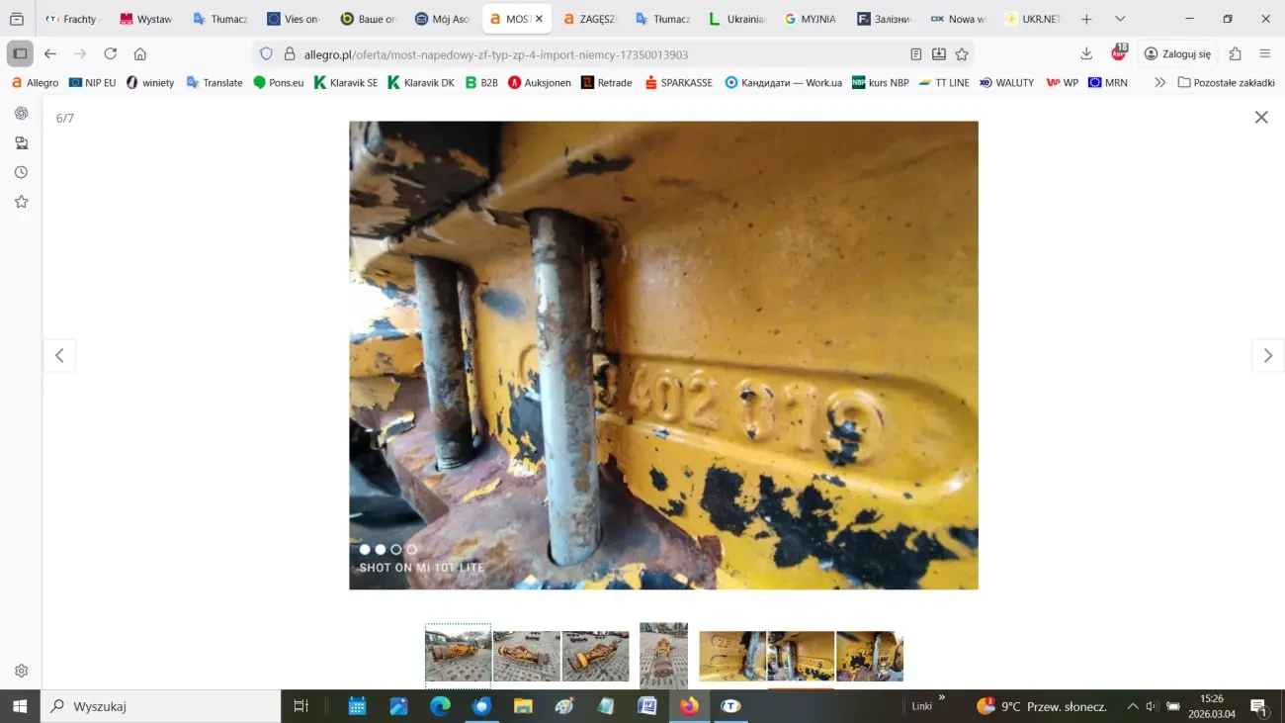Open browser history from the sidebar clock icon
The height and width of the screenshot is (723, 1285).
pos(21,171)
